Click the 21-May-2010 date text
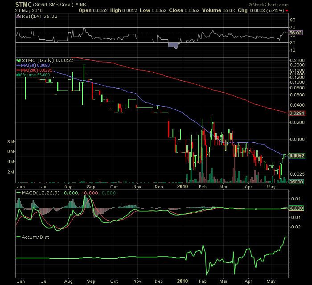The height and width of the screenshot is (285, 312). [x=16, y=9]
